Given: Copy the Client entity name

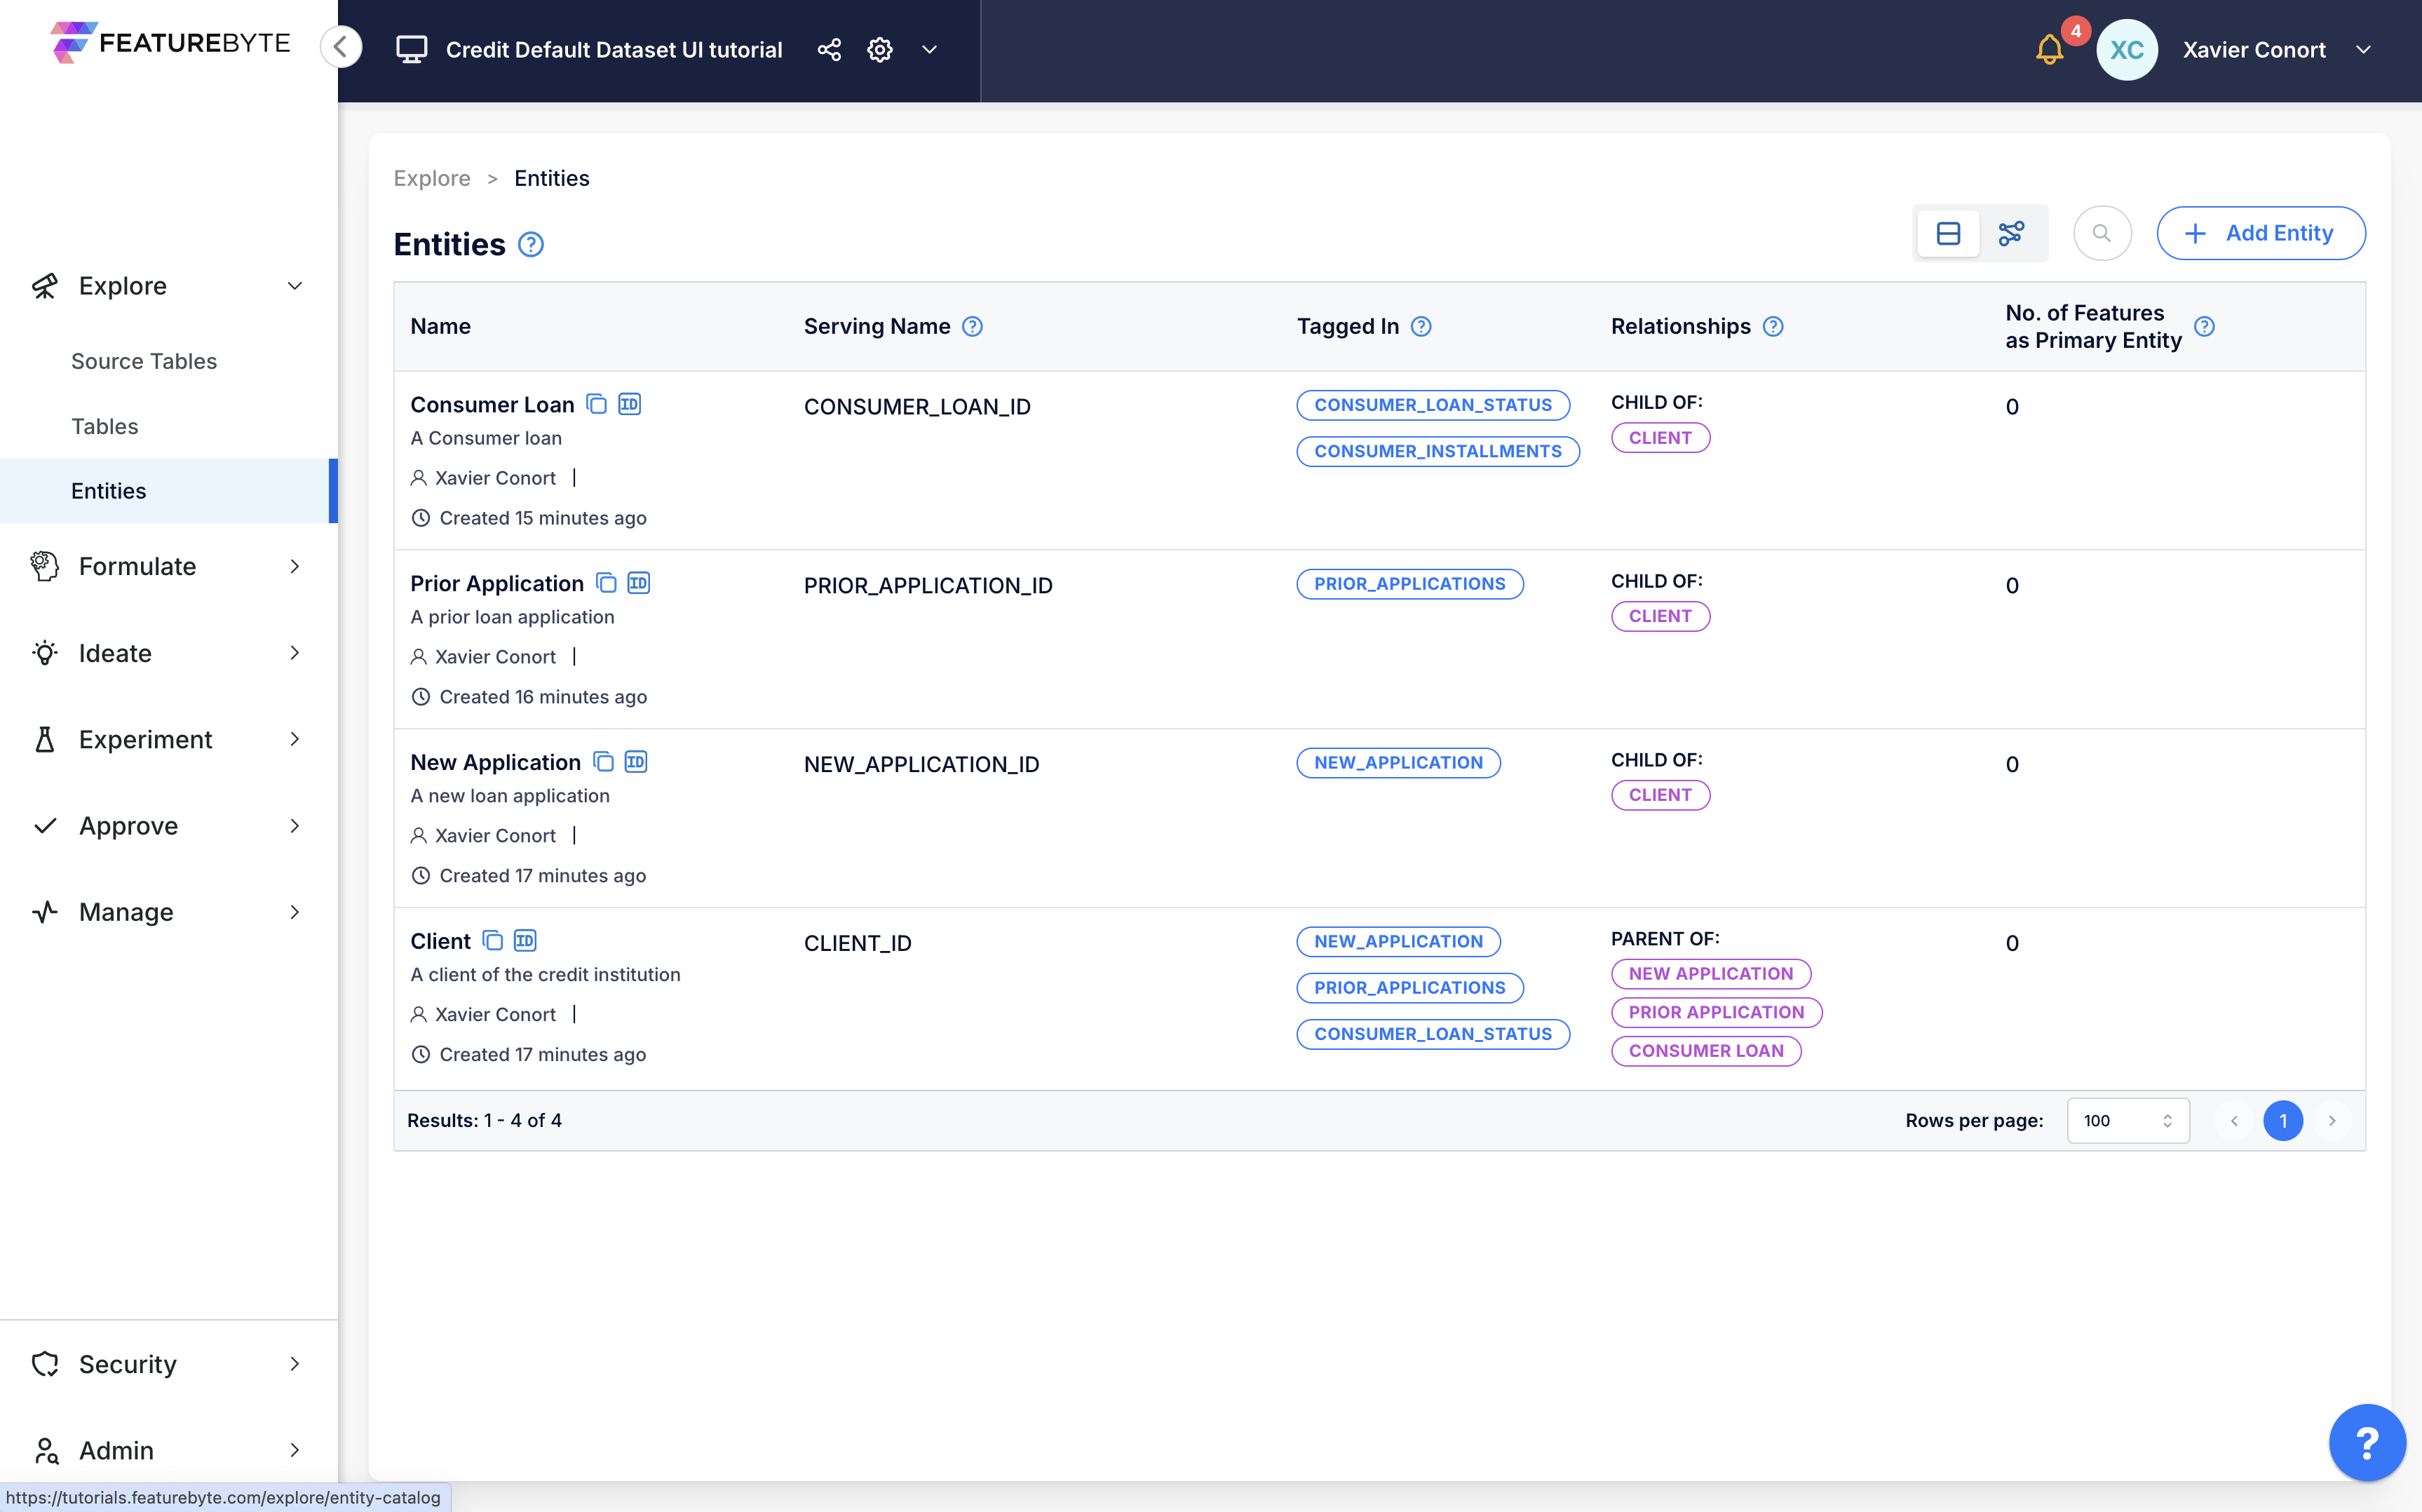Looking at the screenshot, I should 493,941.
